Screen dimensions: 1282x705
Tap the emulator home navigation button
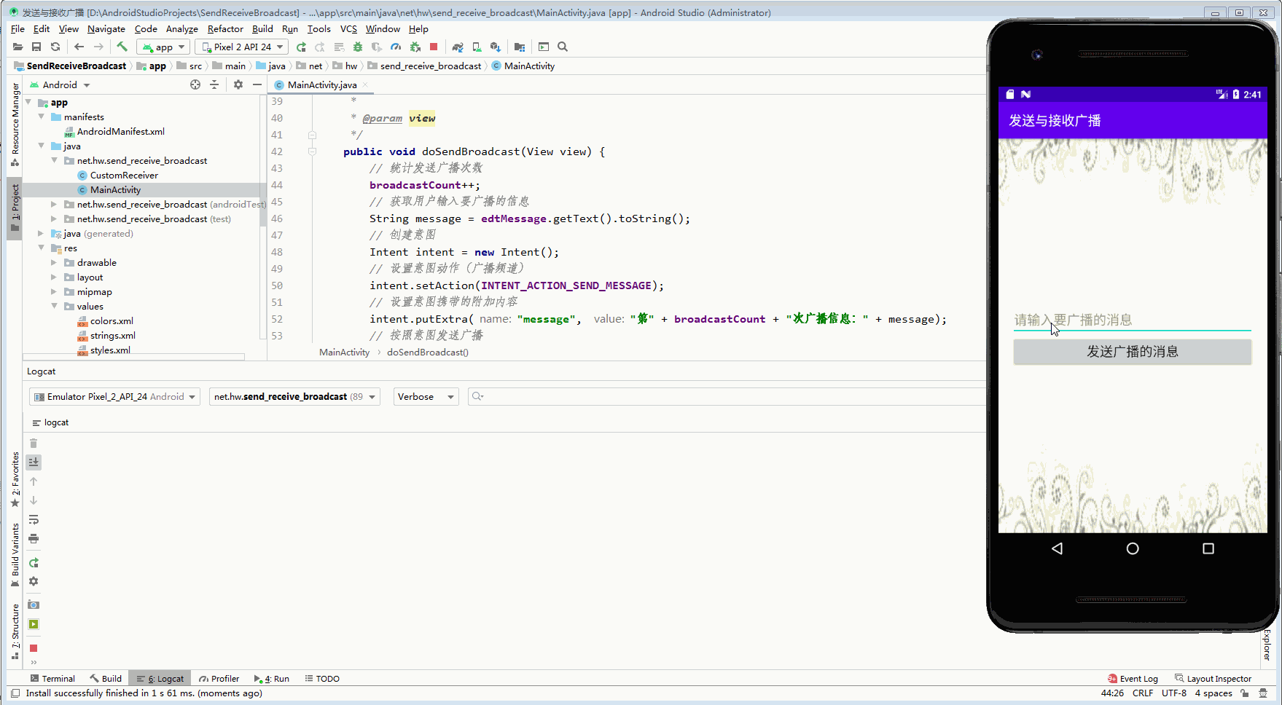[1132, 548]
